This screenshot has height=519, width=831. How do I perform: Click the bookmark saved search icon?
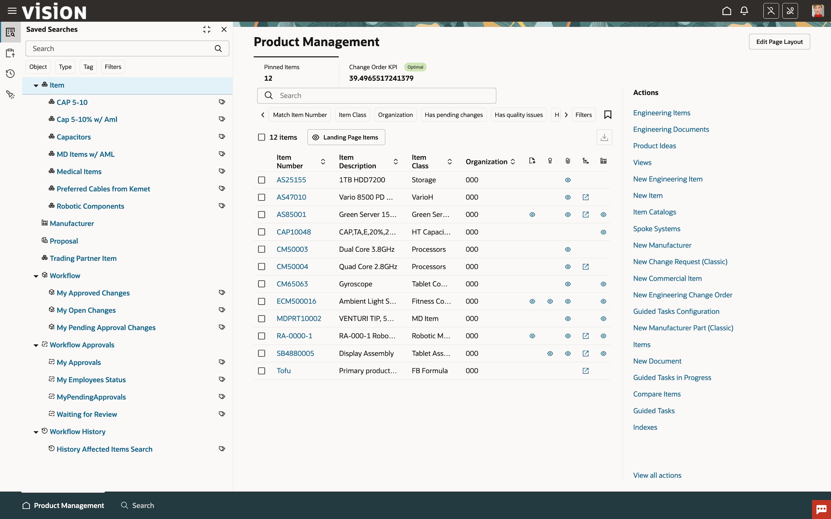(607, 115)
